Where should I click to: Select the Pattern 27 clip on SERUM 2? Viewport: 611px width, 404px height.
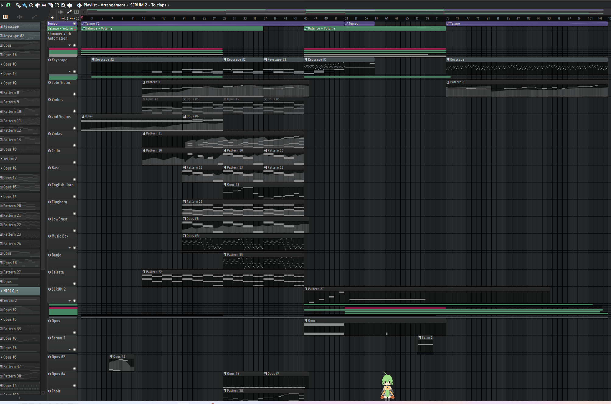[427, 295]
